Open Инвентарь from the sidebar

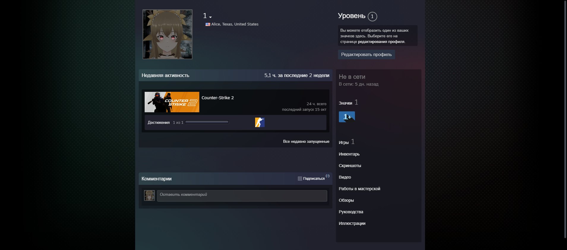tap(349, 154)
